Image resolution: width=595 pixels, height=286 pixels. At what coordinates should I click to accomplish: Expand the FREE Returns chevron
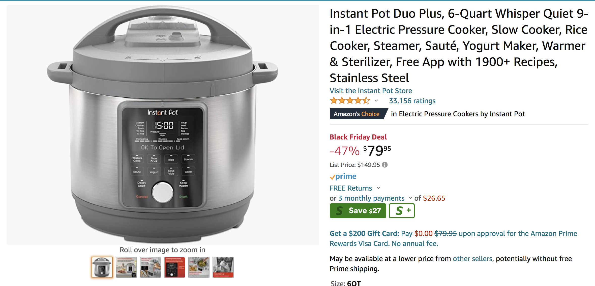click(378, 188)
